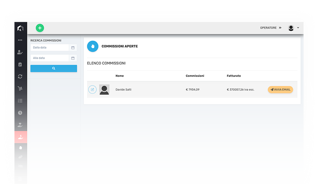Open the hand-truck cart sidebar icon
Image resolution: width=318 pixels, height=184 pixels.
click(x=20, y=88)
